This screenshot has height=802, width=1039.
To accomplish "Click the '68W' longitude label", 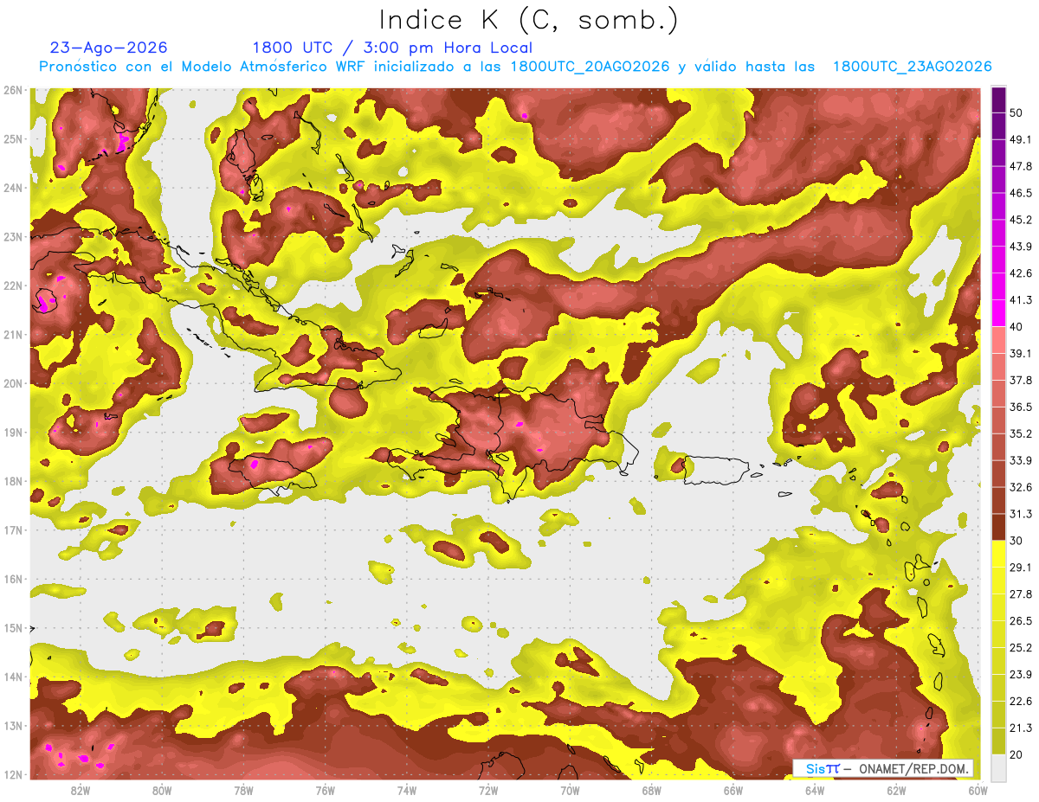I will [x=652, y=791].
